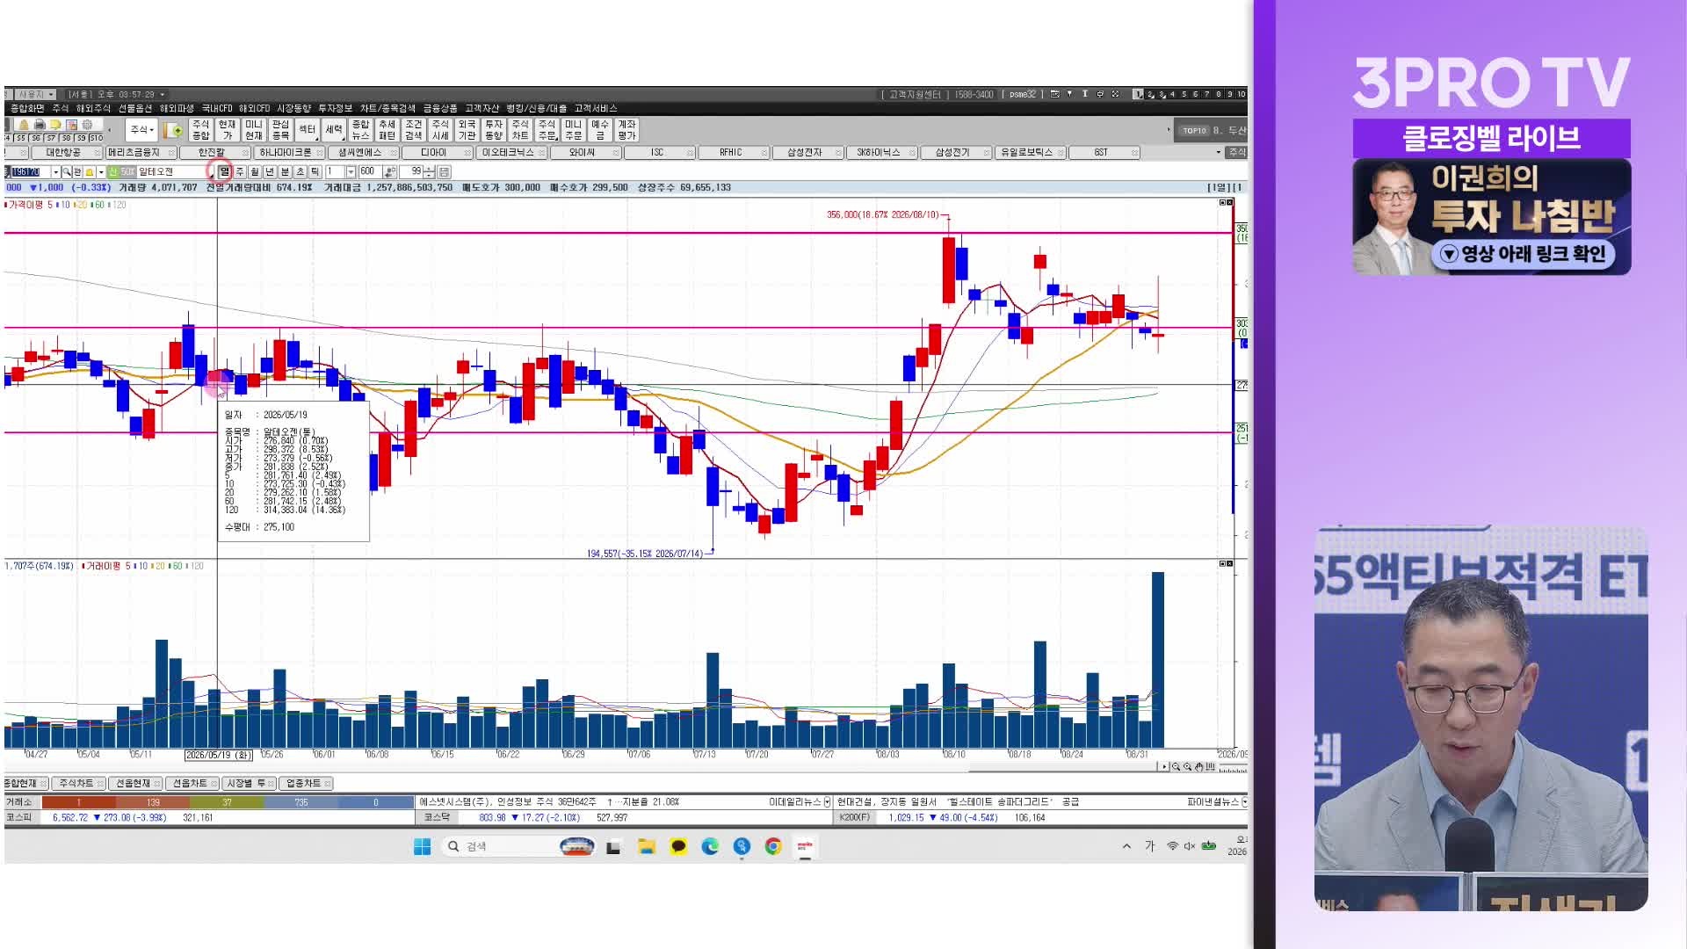Open the 해외주식 menu
The height and width of the screenshot is (949, 1687).
(93, 108)
